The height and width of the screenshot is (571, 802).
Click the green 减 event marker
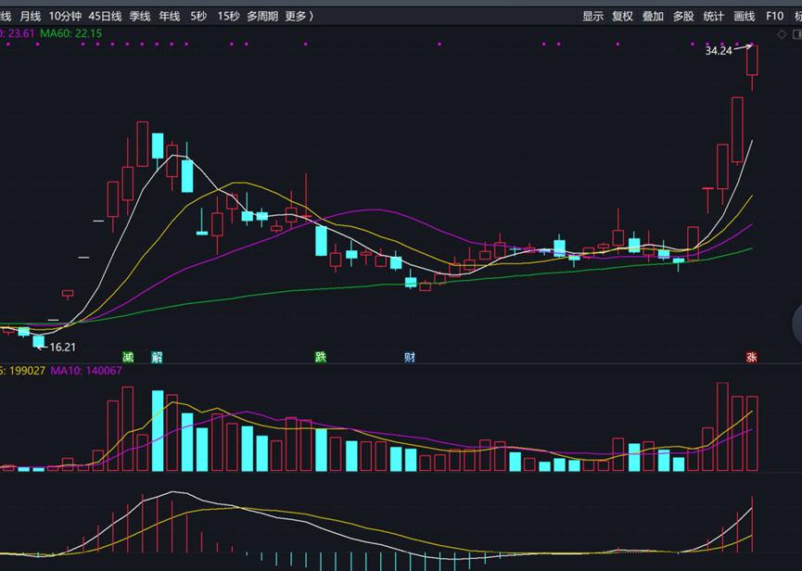(128, 357)
